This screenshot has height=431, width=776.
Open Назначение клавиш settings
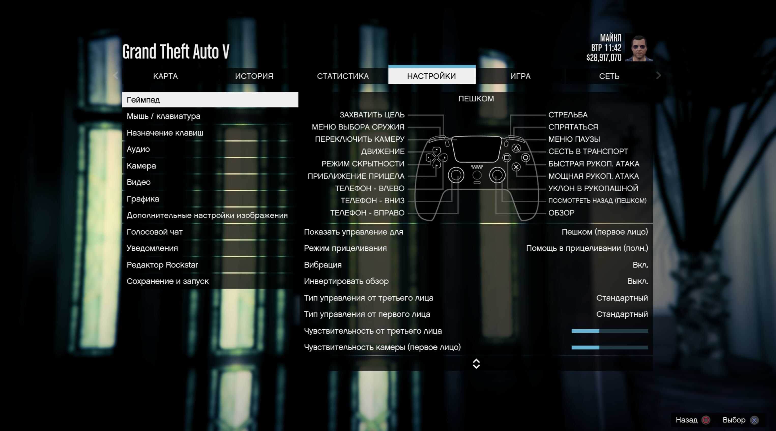pos(210,132)
